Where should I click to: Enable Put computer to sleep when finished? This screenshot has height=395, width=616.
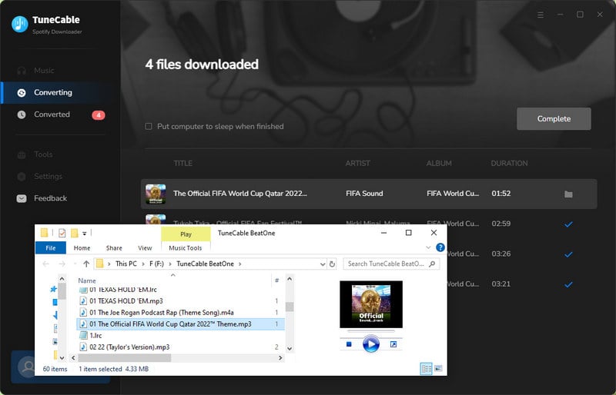click(x=149, y=126)
